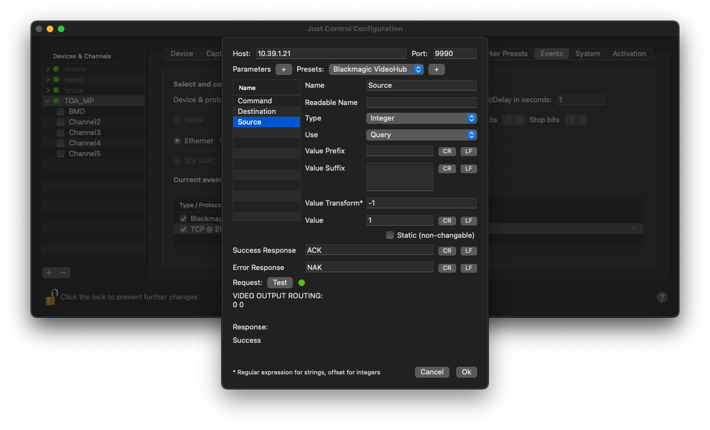Viewport: 710px width, 430px height.
Task: Toggle the Channel5 checkbox
Action: coord(61,154)
